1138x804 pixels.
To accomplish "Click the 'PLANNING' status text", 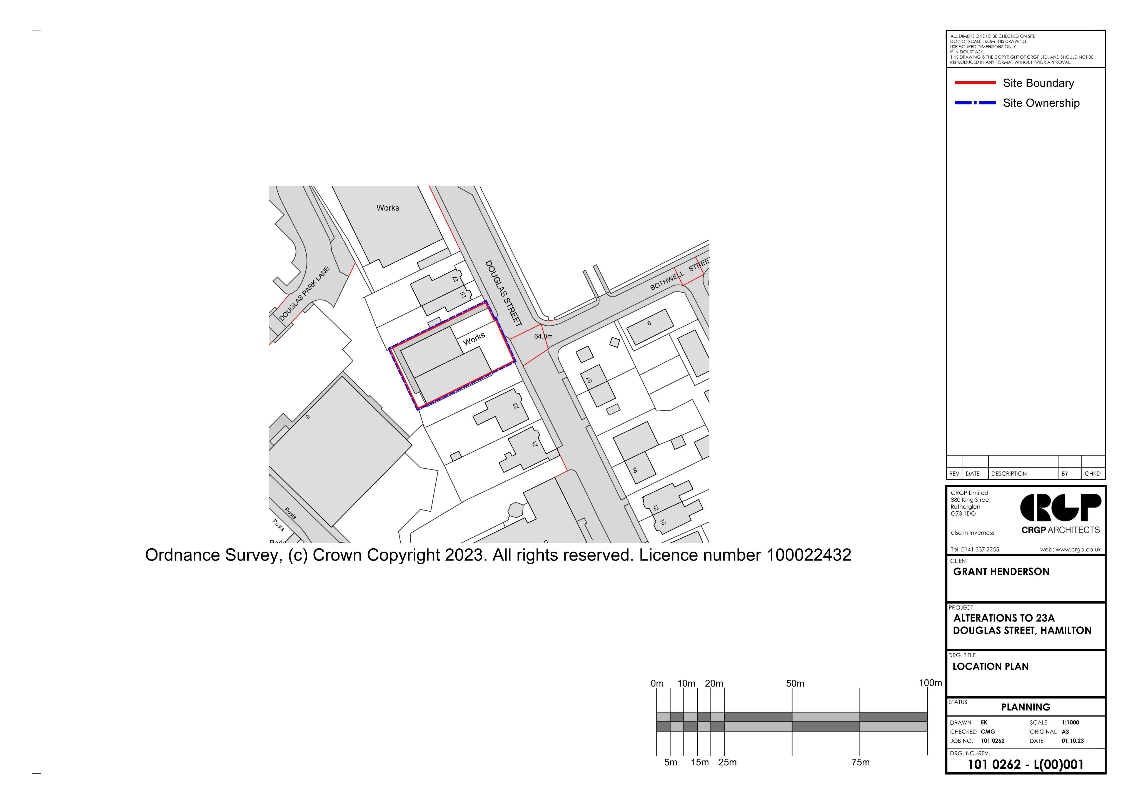I will click(1025, 707).
